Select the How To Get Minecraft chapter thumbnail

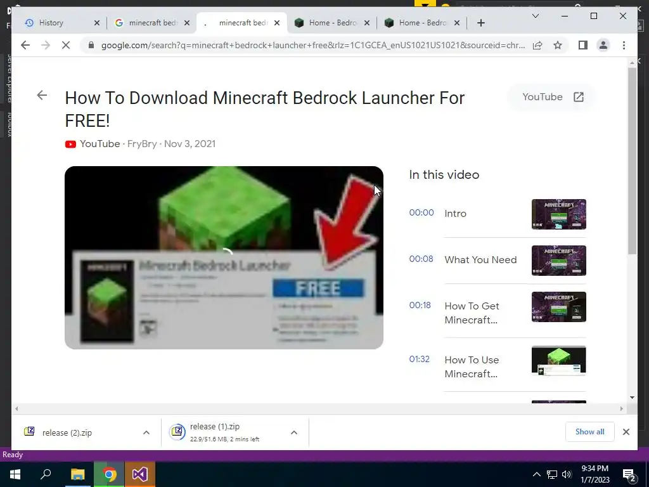(x=559, y=307)
